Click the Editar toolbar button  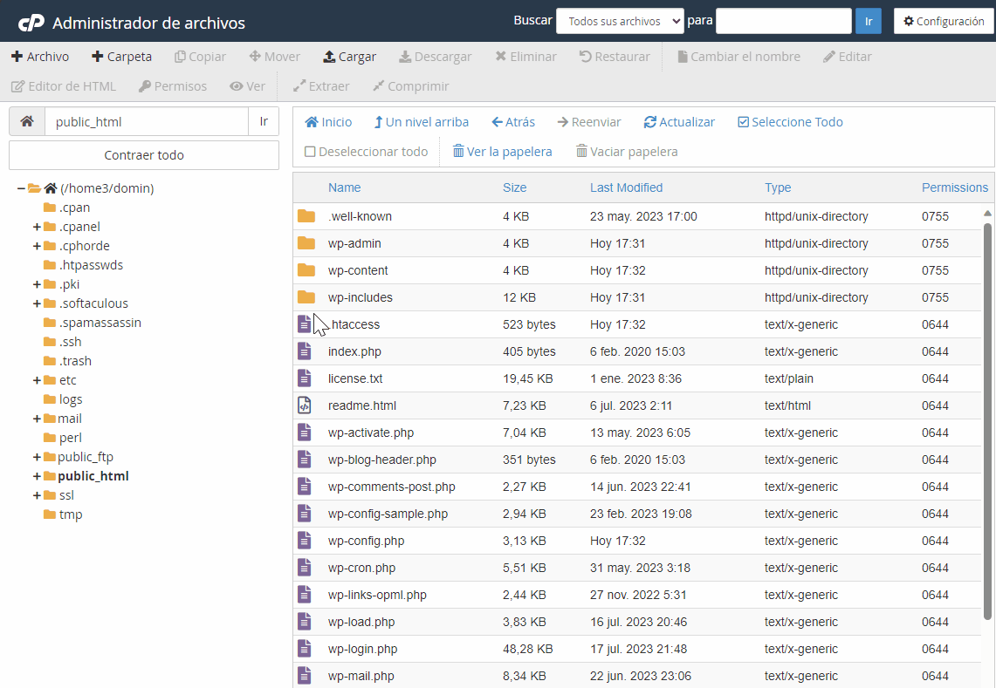847,57
